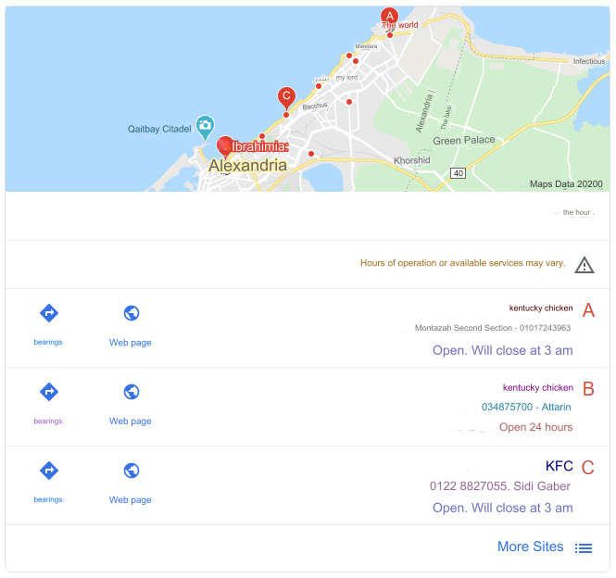This screenshot has width=616, height=578.
Task: Click 'Web page' link for Attarin listing
Action: click(130, 421)
